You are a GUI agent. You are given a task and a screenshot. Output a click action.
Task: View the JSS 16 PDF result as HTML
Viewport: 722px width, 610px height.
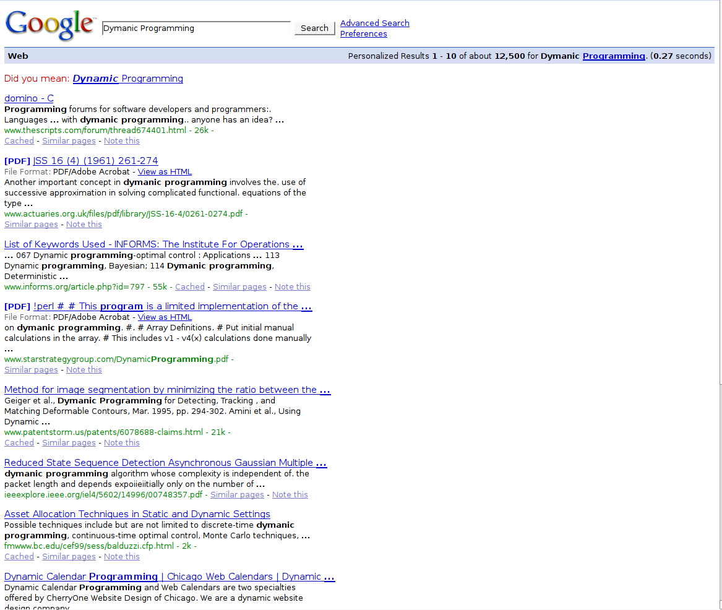165,172
